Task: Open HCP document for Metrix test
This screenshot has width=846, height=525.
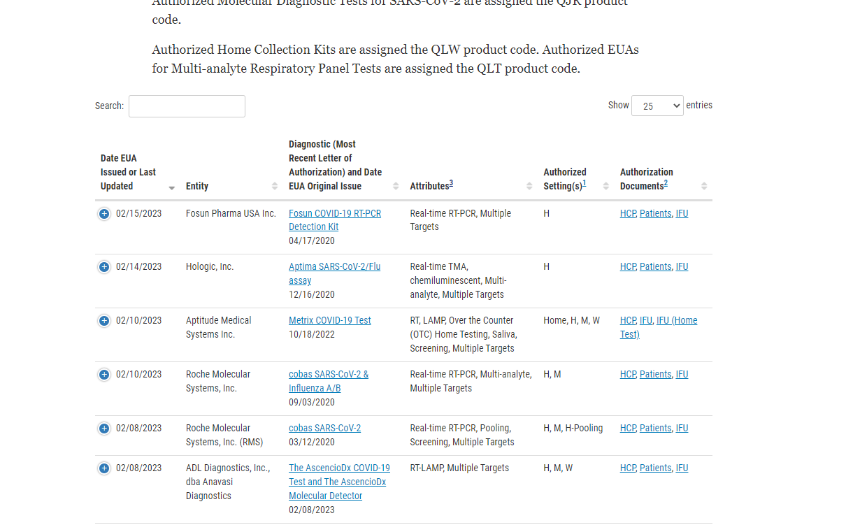Action: 628,320
